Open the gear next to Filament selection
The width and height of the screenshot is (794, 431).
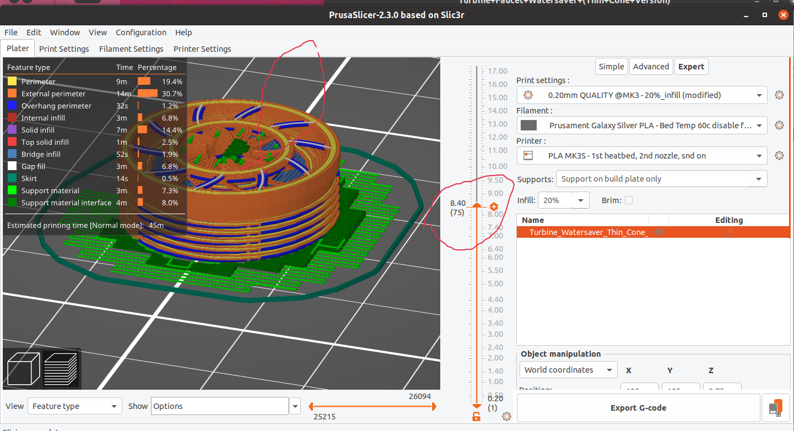(x=779, y=125)
